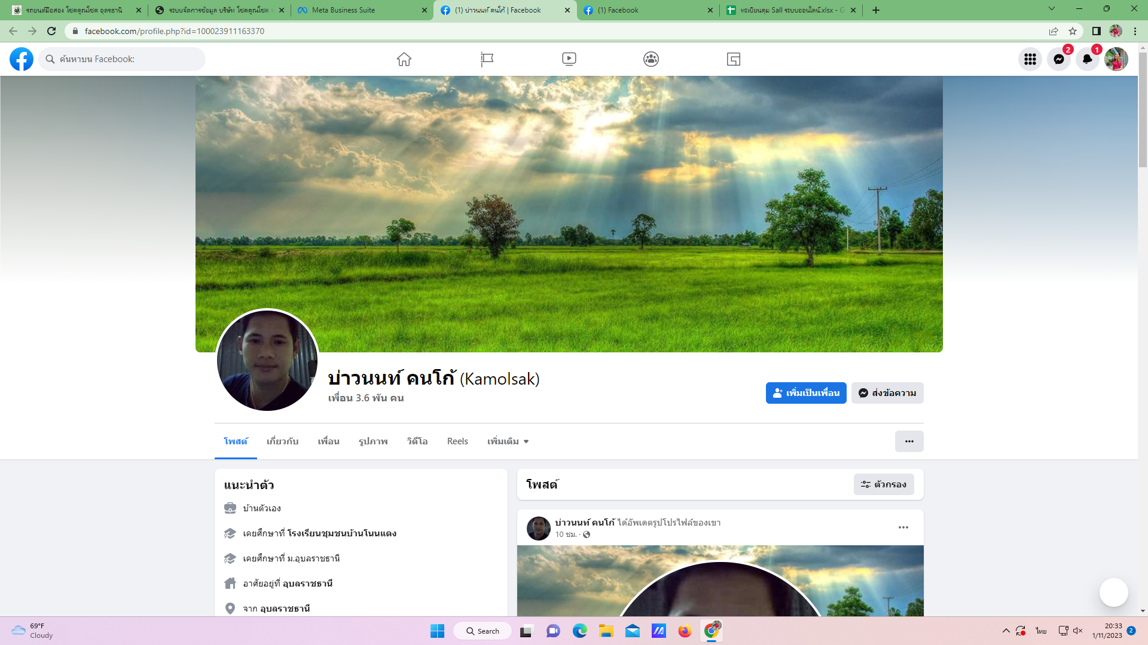This screenshot has height=645, width=1148.
Task: Click the เพิ่มเป็นเพื่อน add friend button
Action: (805, 393)
